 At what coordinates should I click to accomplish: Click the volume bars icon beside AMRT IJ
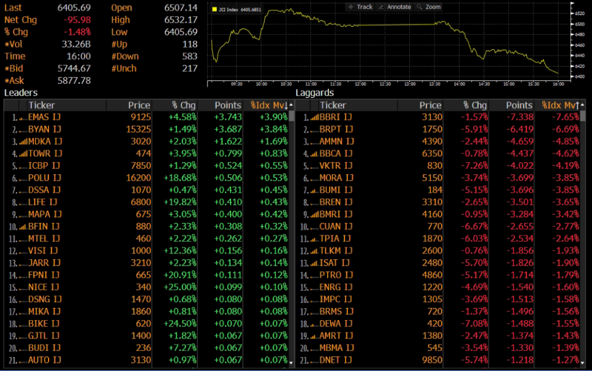click(x=314, y=336)
